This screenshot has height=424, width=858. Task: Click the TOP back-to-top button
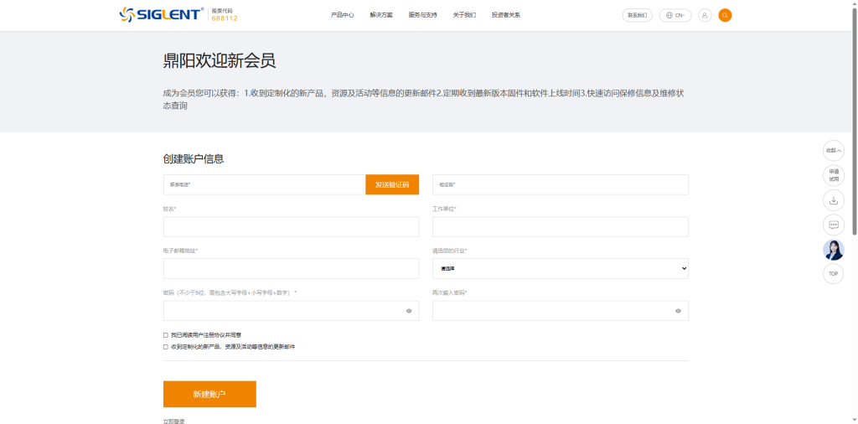pyautogui.click(x=833, y=274)
